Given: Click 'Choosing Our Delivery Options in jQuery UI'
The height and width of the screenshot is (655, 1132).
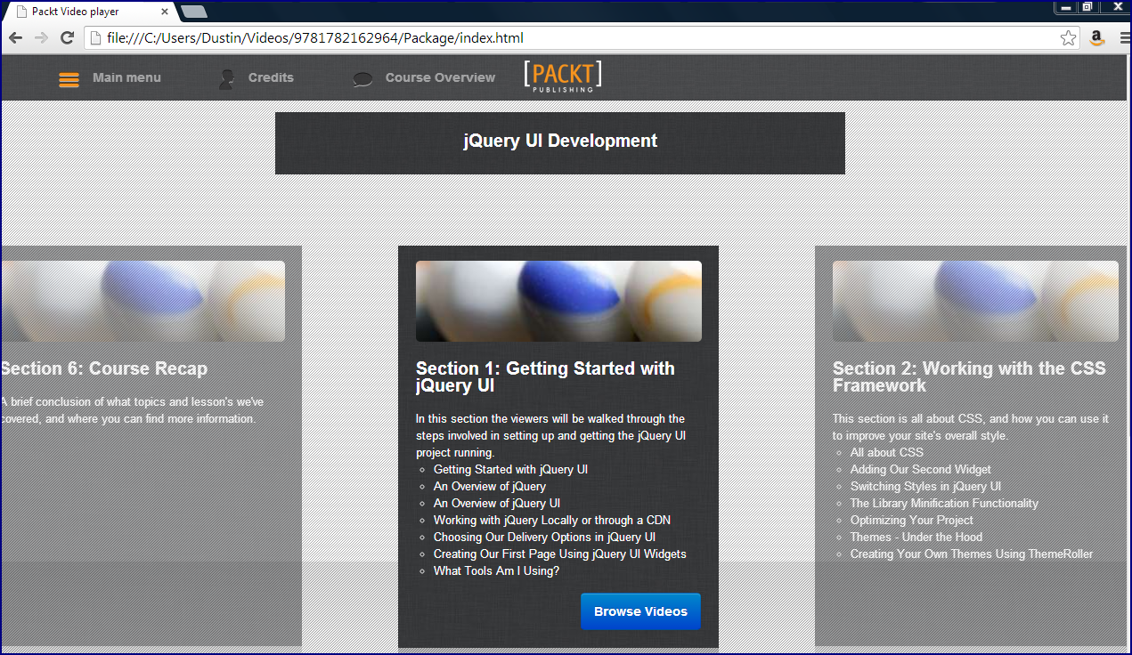Looking at the screenshot, I should [544, 537].
